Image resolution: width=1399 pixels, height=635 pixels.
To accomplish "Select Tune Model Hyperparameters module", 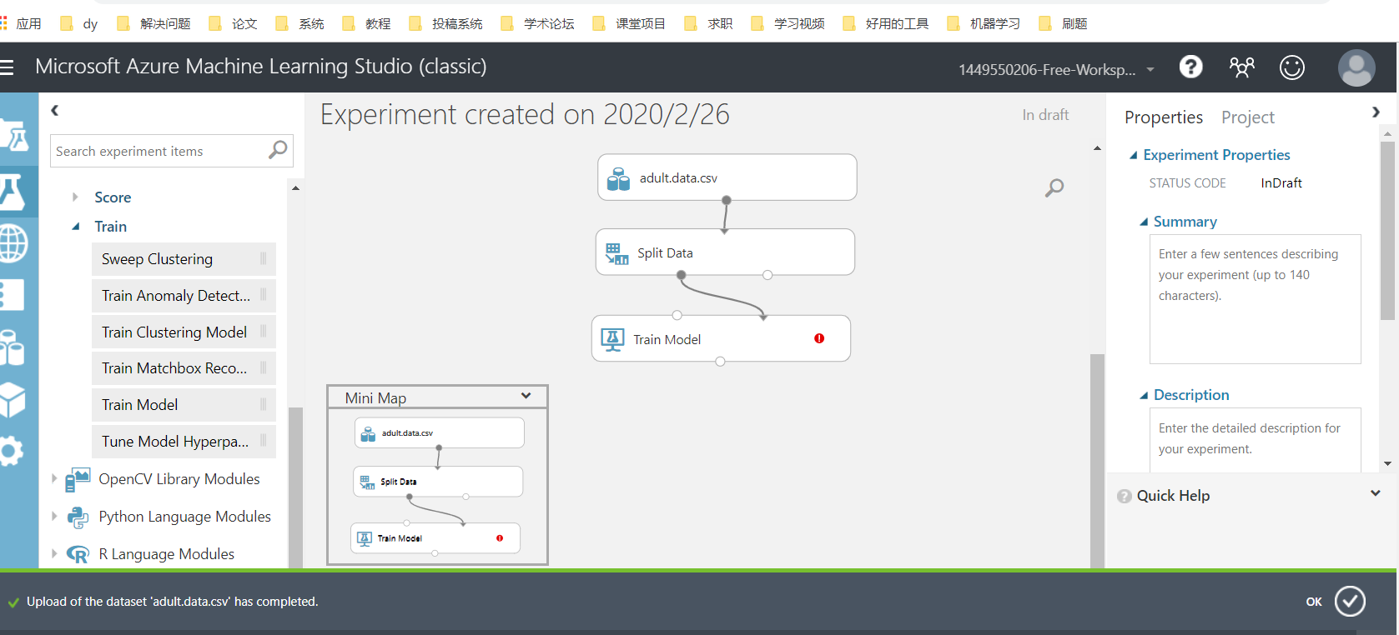I will tap(184, 442).
